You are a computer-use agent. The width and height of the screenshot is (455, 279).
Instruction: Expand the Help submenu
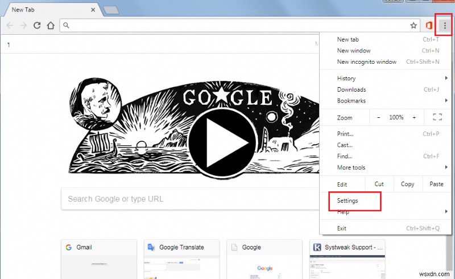(386, 212)
